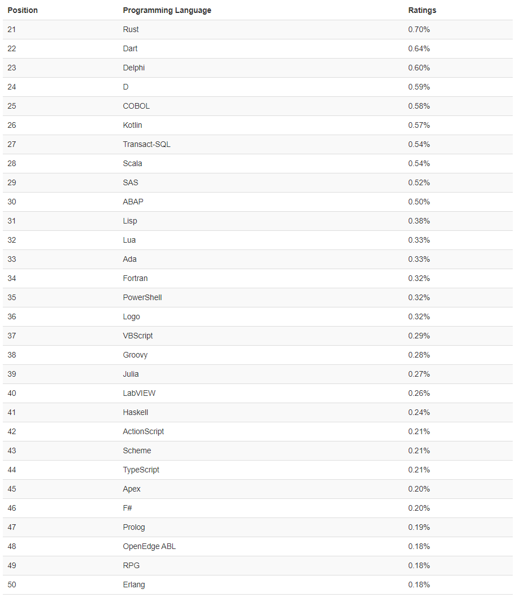Select the OpenEdge ABL entry
The height and width of the screenshot is (598, 515).
[x=149, y=546]
